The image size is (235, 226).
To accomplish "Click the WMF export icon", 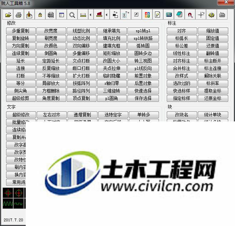I will pos(51,15).
